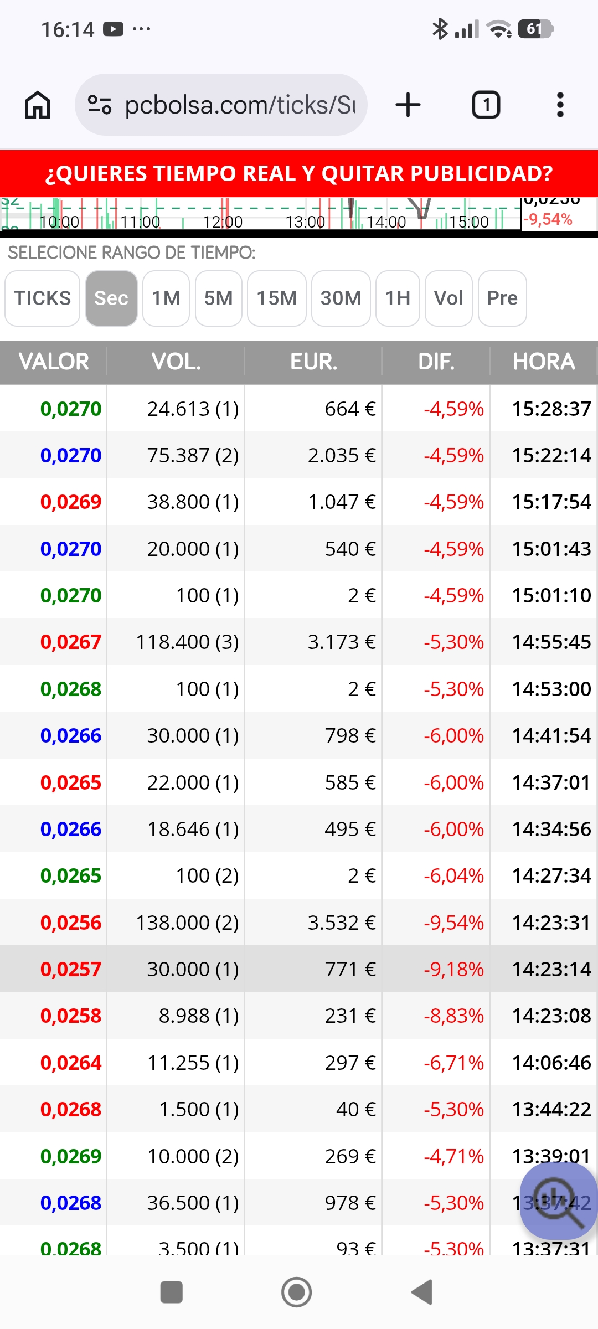Tap the mini chart at 14:00 marker
598x1329 pixels.
(x=386, y=221)
